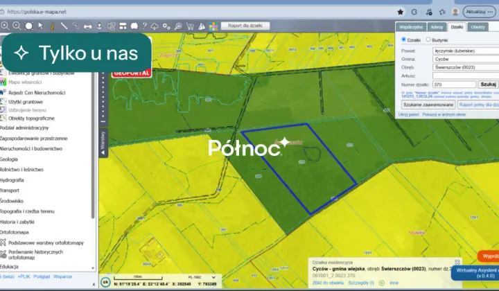Expand the Środowisko category
This screenshot has width=499, height=291.
12,201
